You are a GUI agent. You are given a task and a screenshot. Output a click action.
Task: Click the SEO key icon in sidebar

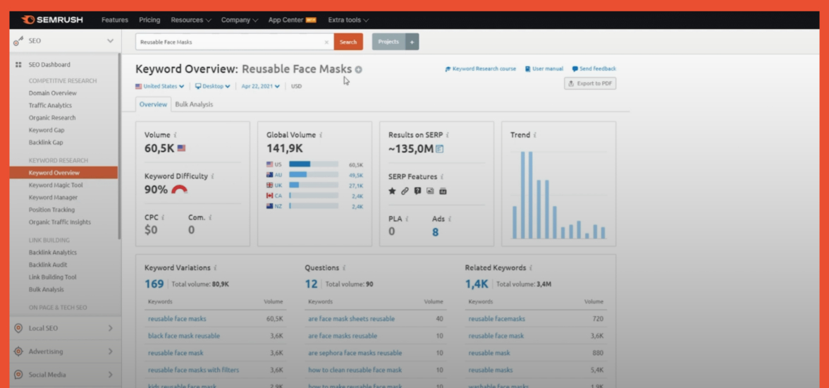(18, 41)
